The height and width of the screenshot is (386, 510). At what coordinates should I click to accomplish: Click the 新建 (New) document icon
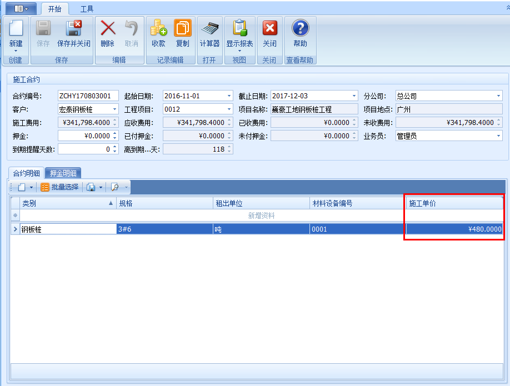tap(16, 28)
